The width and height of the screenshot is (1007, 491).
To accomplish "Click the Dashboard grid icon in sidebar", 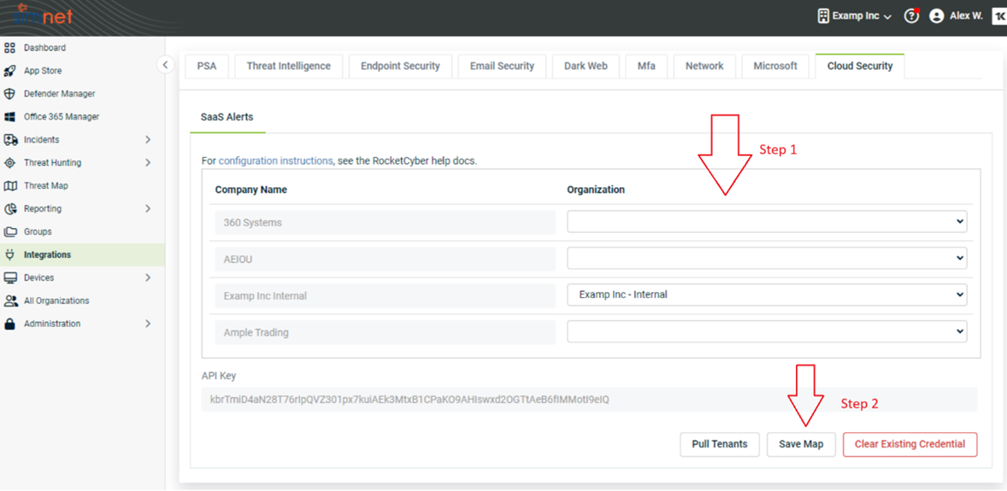I will coord(9,48).
